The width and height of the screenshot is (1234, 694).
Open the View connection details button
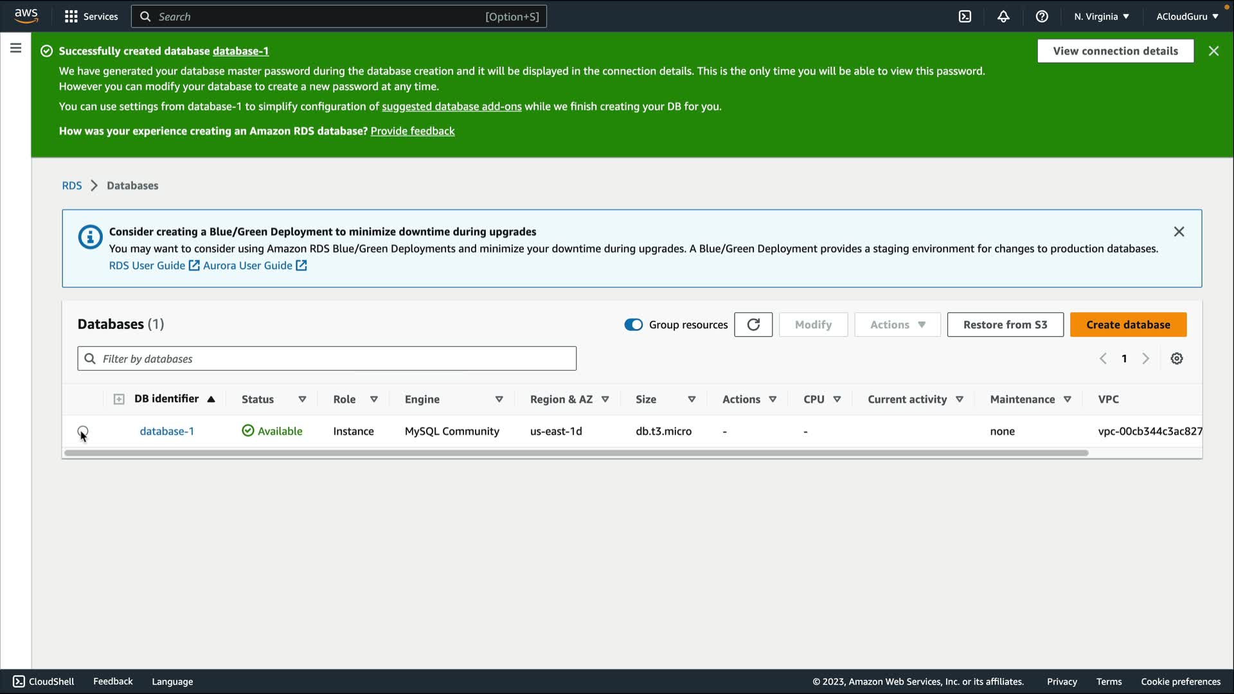pyautogui.click(x=1115, y=51)
